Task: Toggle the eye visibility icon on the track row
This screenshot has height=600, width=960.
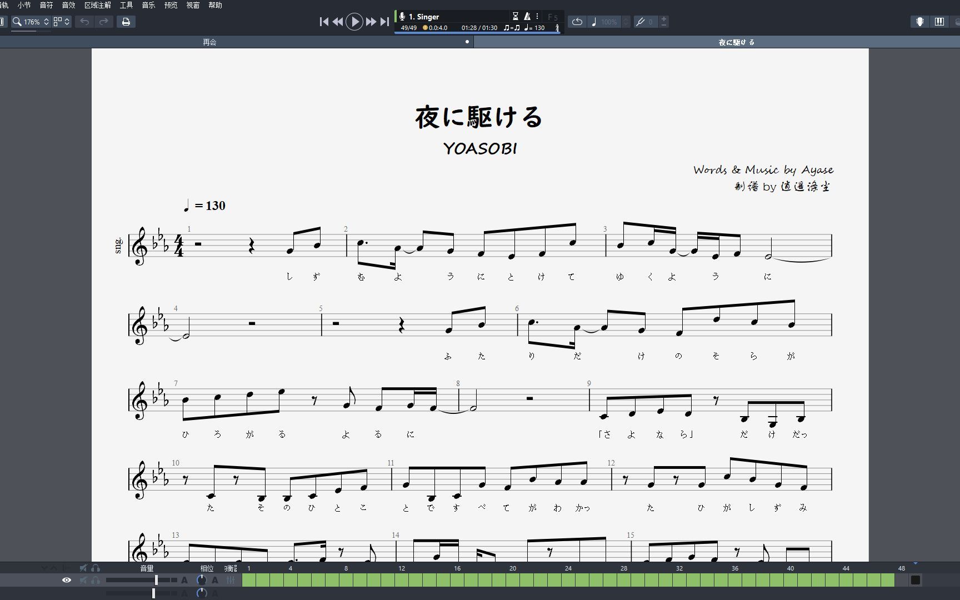Action: pyautogui.click(x=67, y=579)
